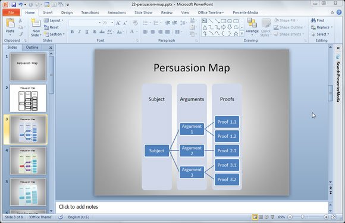Open the Section dropdown
345x223 pixels.
54,34
